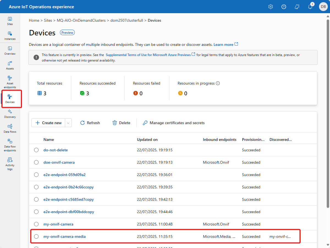Go to dom2507clusterfull in the breadcrumb
Image resolution: width=330 pixels, height=248 pixels.
tap(127, 20)
